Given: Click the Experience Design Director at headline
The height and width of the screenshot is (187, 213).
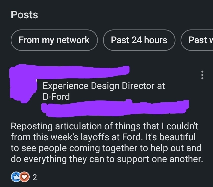Looking at the screenshot, I should click(x=104, y=86).
